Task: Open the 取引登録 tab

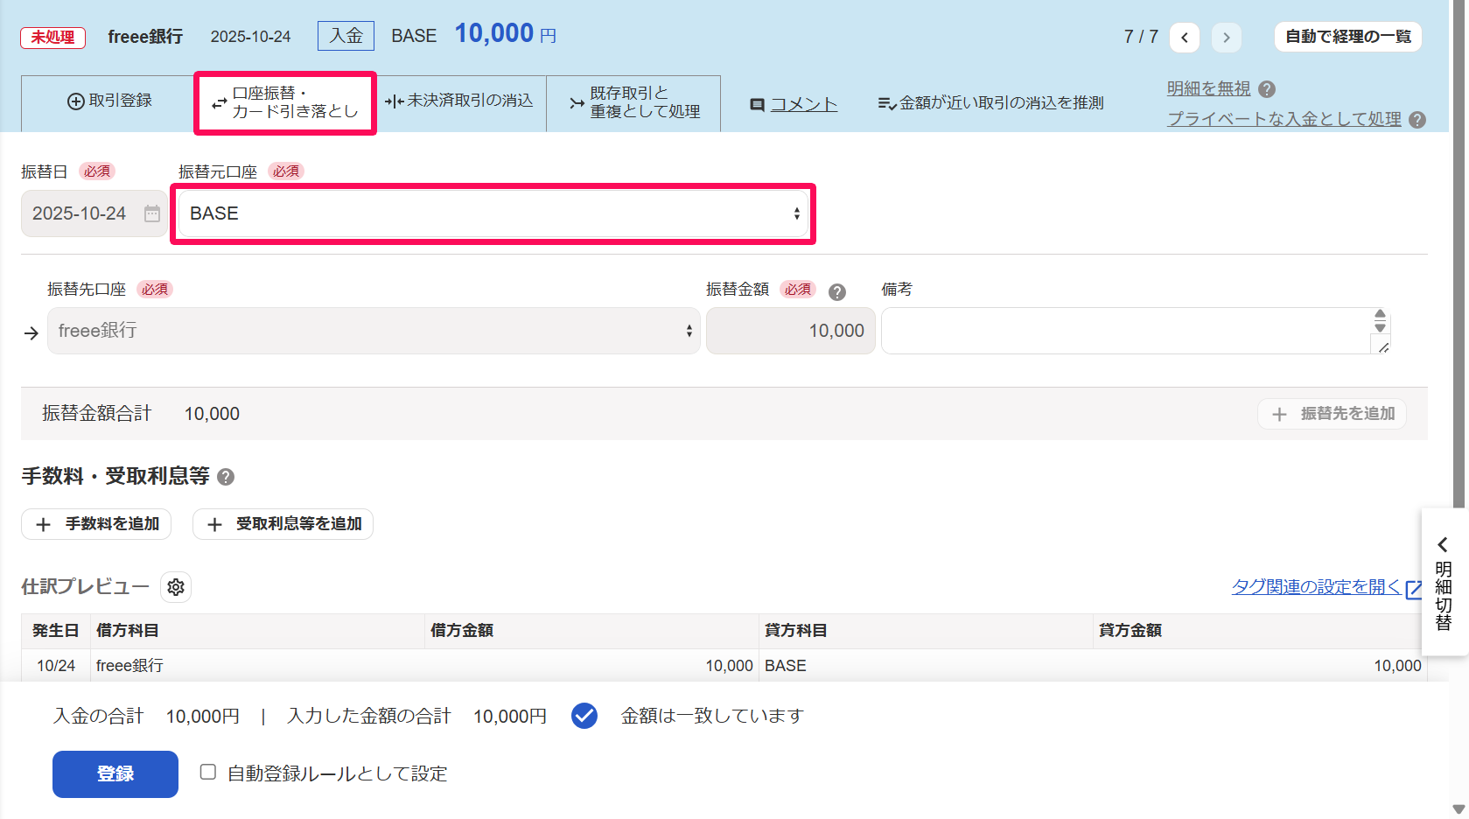Action: [110, 101]
